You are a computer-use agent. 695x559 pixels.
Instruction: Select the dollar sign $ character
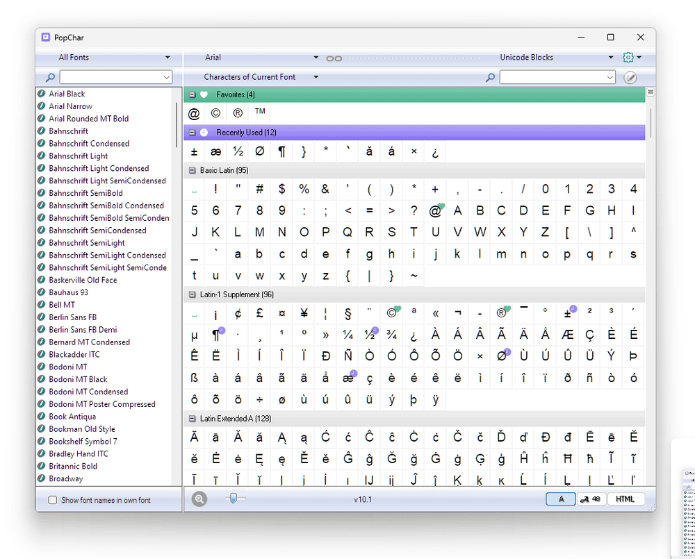point(282,189)
